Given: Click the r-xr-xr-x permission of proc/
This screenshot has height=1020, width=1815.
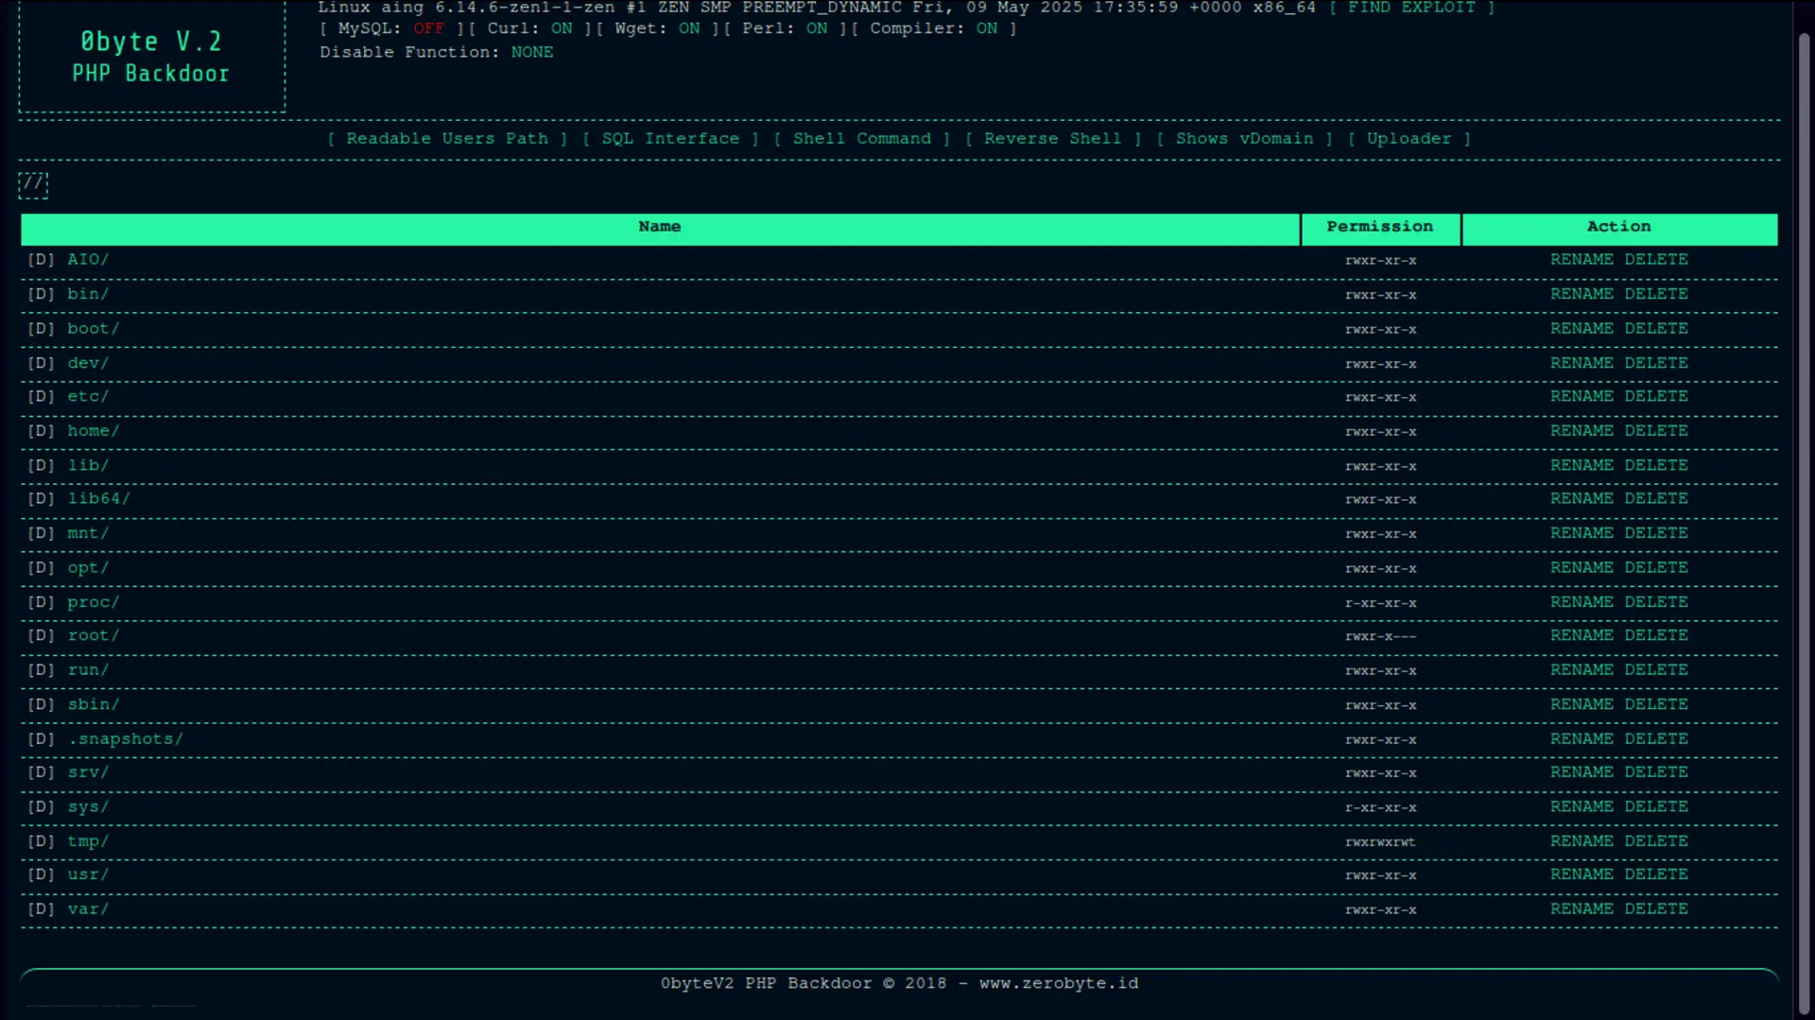Looking at the screenshot, I should [1380, 603].
